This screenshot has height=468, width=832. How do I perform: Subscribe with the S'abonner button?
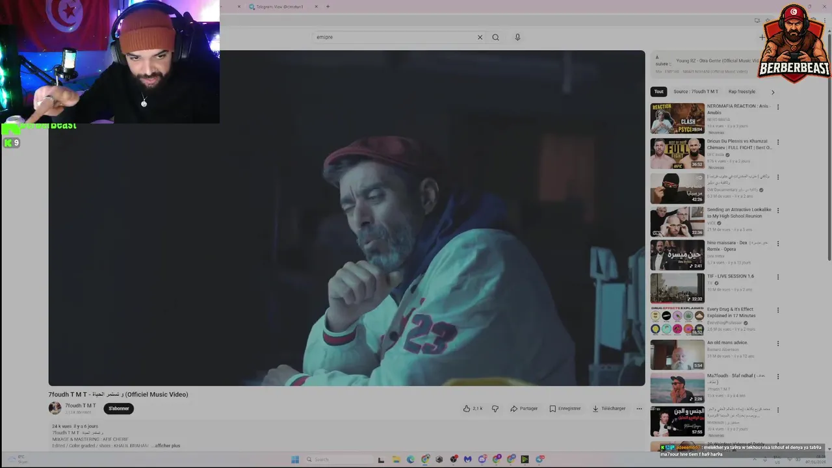click(119, 408)
